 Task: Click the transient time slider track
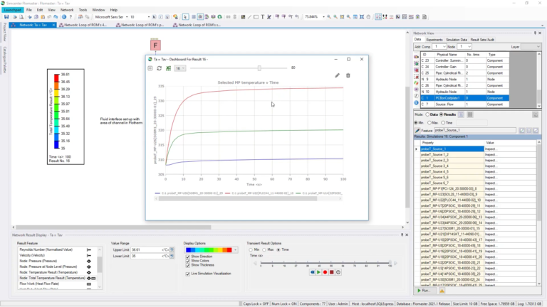point(325,263)
